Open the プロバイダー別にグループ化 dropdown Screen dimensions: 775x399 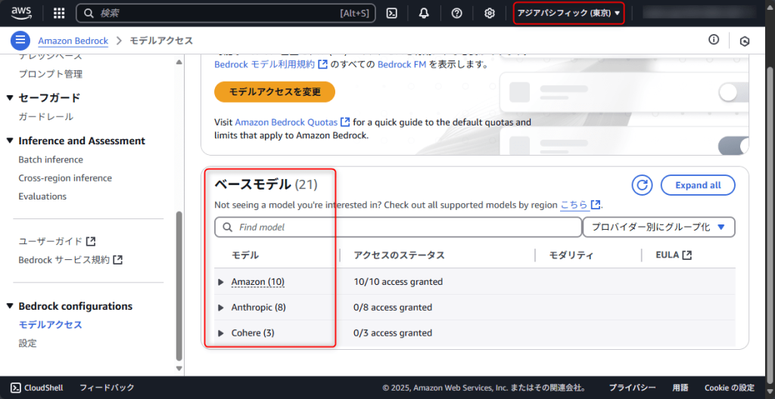[x=659, y=227]
